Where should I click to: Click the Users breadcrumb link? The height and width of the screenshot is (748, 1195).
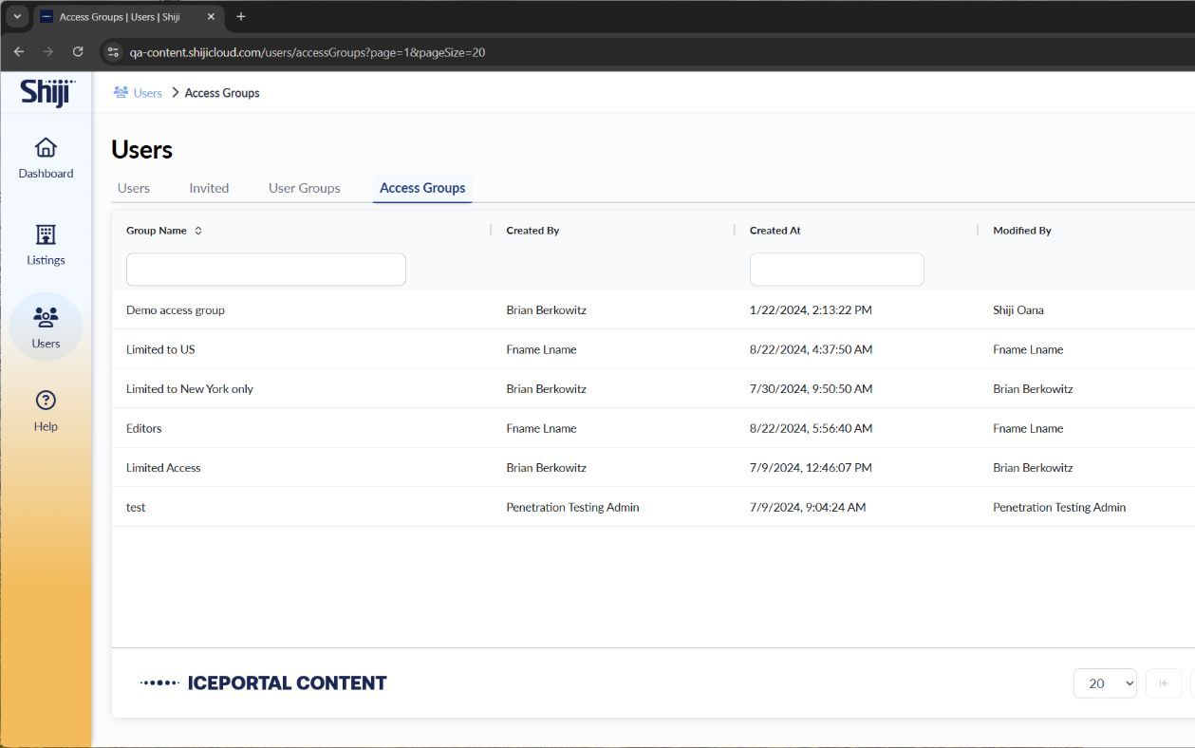click(147, 93)
